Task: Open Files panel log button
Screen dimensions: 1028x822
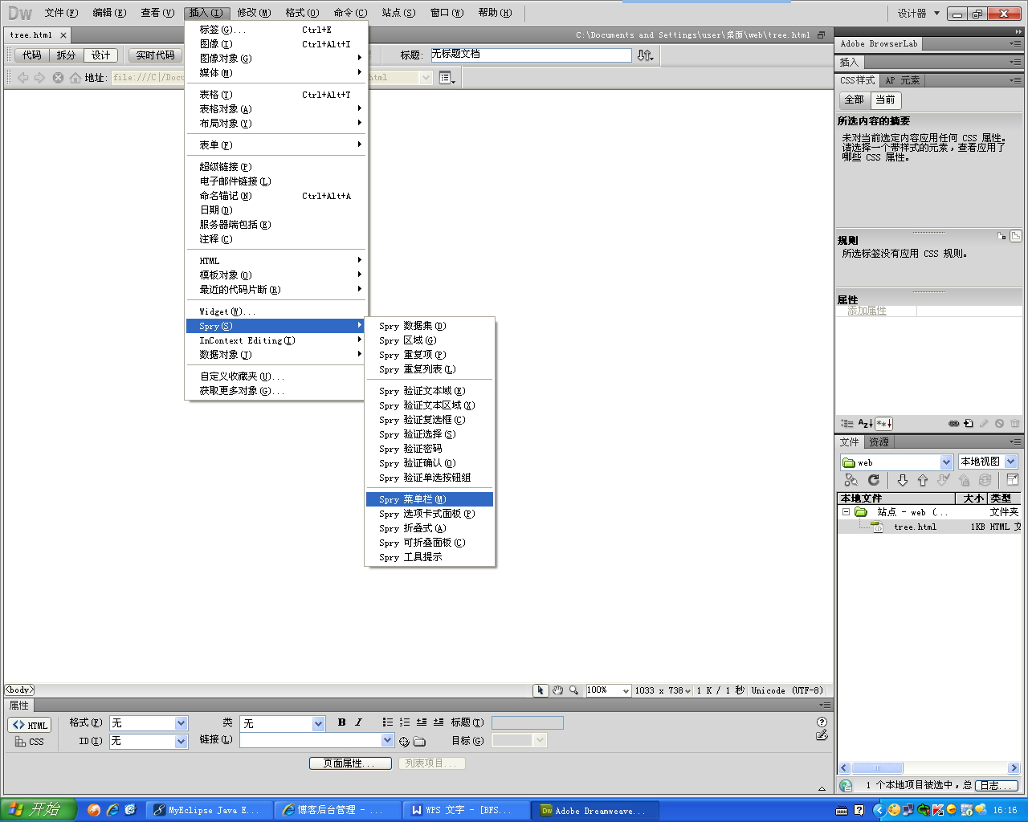Action: pos(996,785)
